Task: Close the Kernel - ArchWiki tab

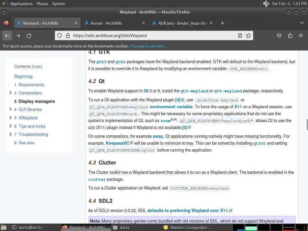Action: pyautogui.click(x=143, y=23)
